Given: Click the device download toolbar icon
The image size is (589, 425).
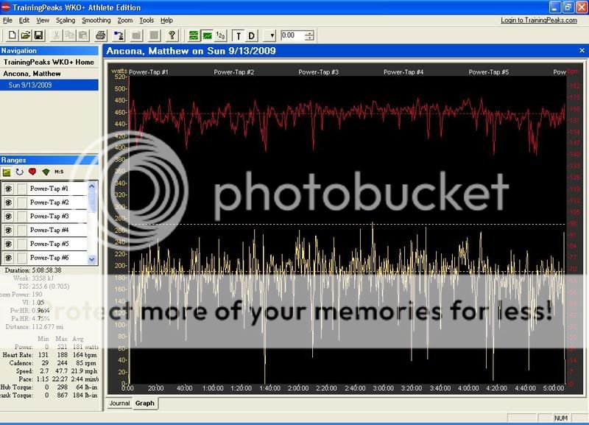Looking at the screenshot, I should coord(119,35).
